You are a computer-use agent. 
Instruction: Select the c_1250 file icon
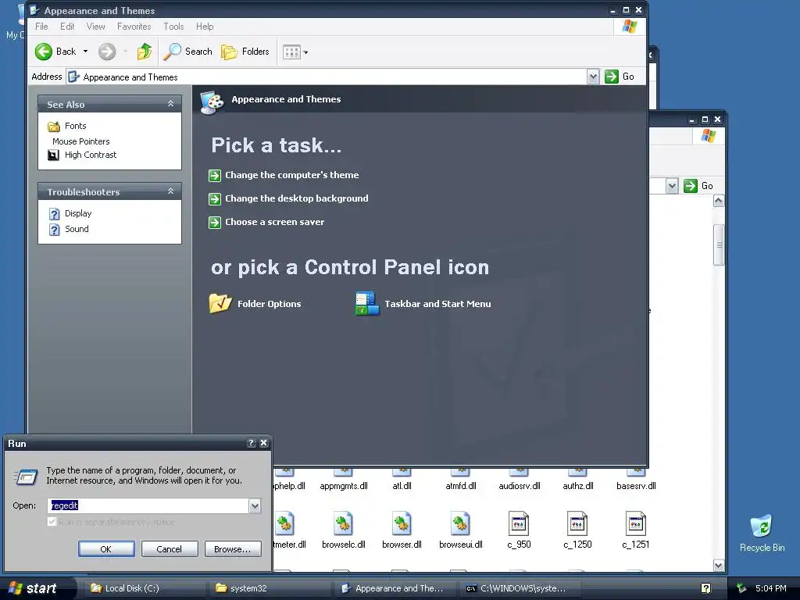(x=577, y=523)
